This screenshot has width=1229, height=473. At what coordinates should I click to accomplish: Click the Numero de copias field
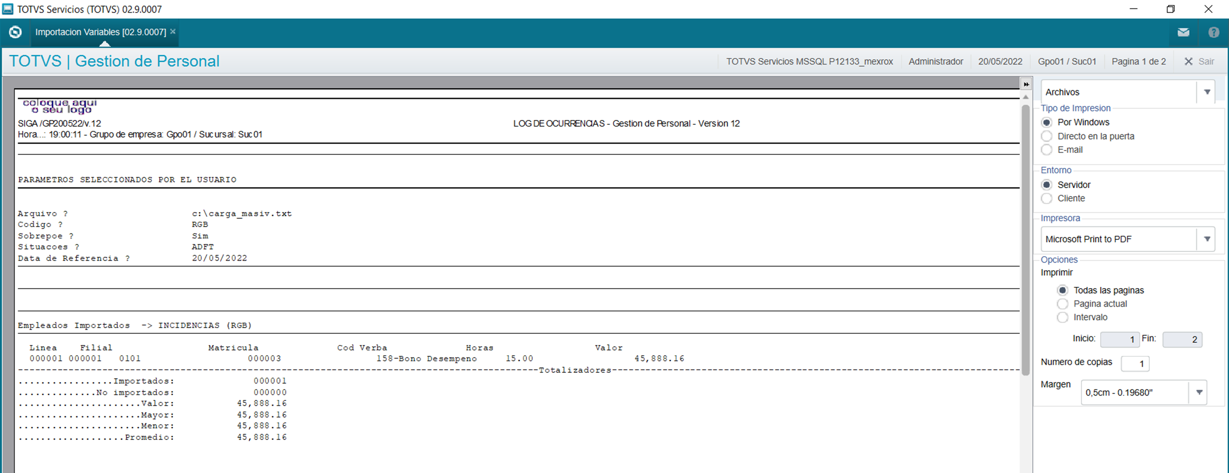1135,363
